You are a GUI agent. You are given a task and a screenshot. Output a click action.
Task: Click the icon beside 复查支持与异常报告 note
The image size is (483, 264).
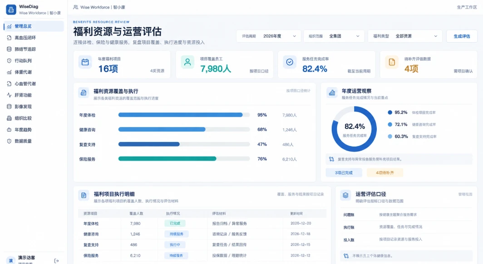(331, 159)
